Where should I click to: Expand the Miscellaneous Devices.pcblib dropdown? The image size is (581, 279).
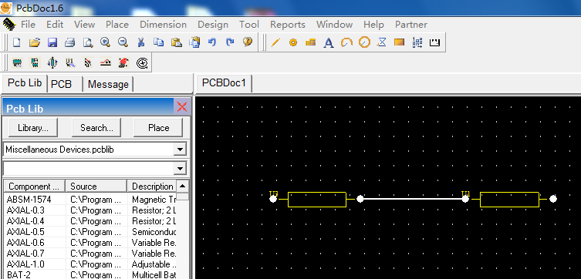click(x=180, y=150)
